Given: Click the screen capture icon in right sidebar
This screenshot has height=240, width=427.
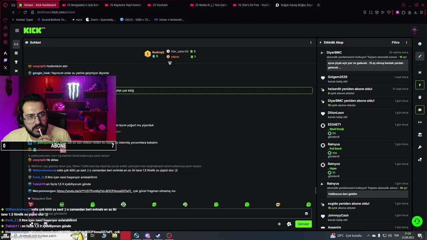Looking at the screenshot, I should click(420, 72).
